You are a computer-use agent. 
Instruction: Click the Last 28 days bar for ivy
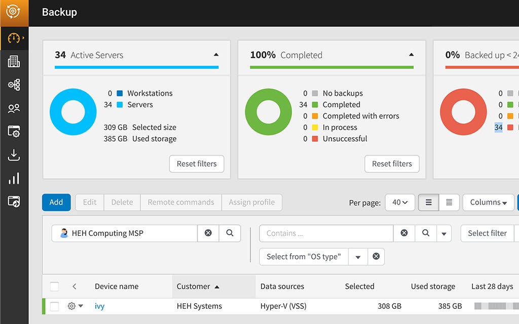click(x=497, y=306)
